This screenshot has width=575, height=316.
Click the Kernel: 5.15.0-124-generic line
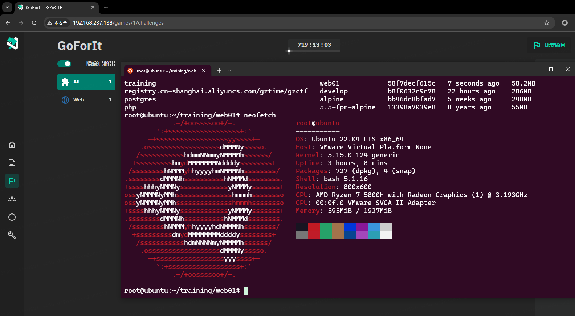348,155
